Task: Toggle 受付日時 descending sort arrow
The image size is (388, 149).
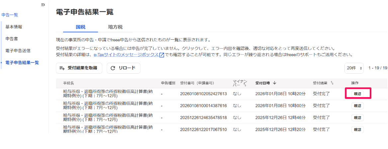Action: point(275,83)
